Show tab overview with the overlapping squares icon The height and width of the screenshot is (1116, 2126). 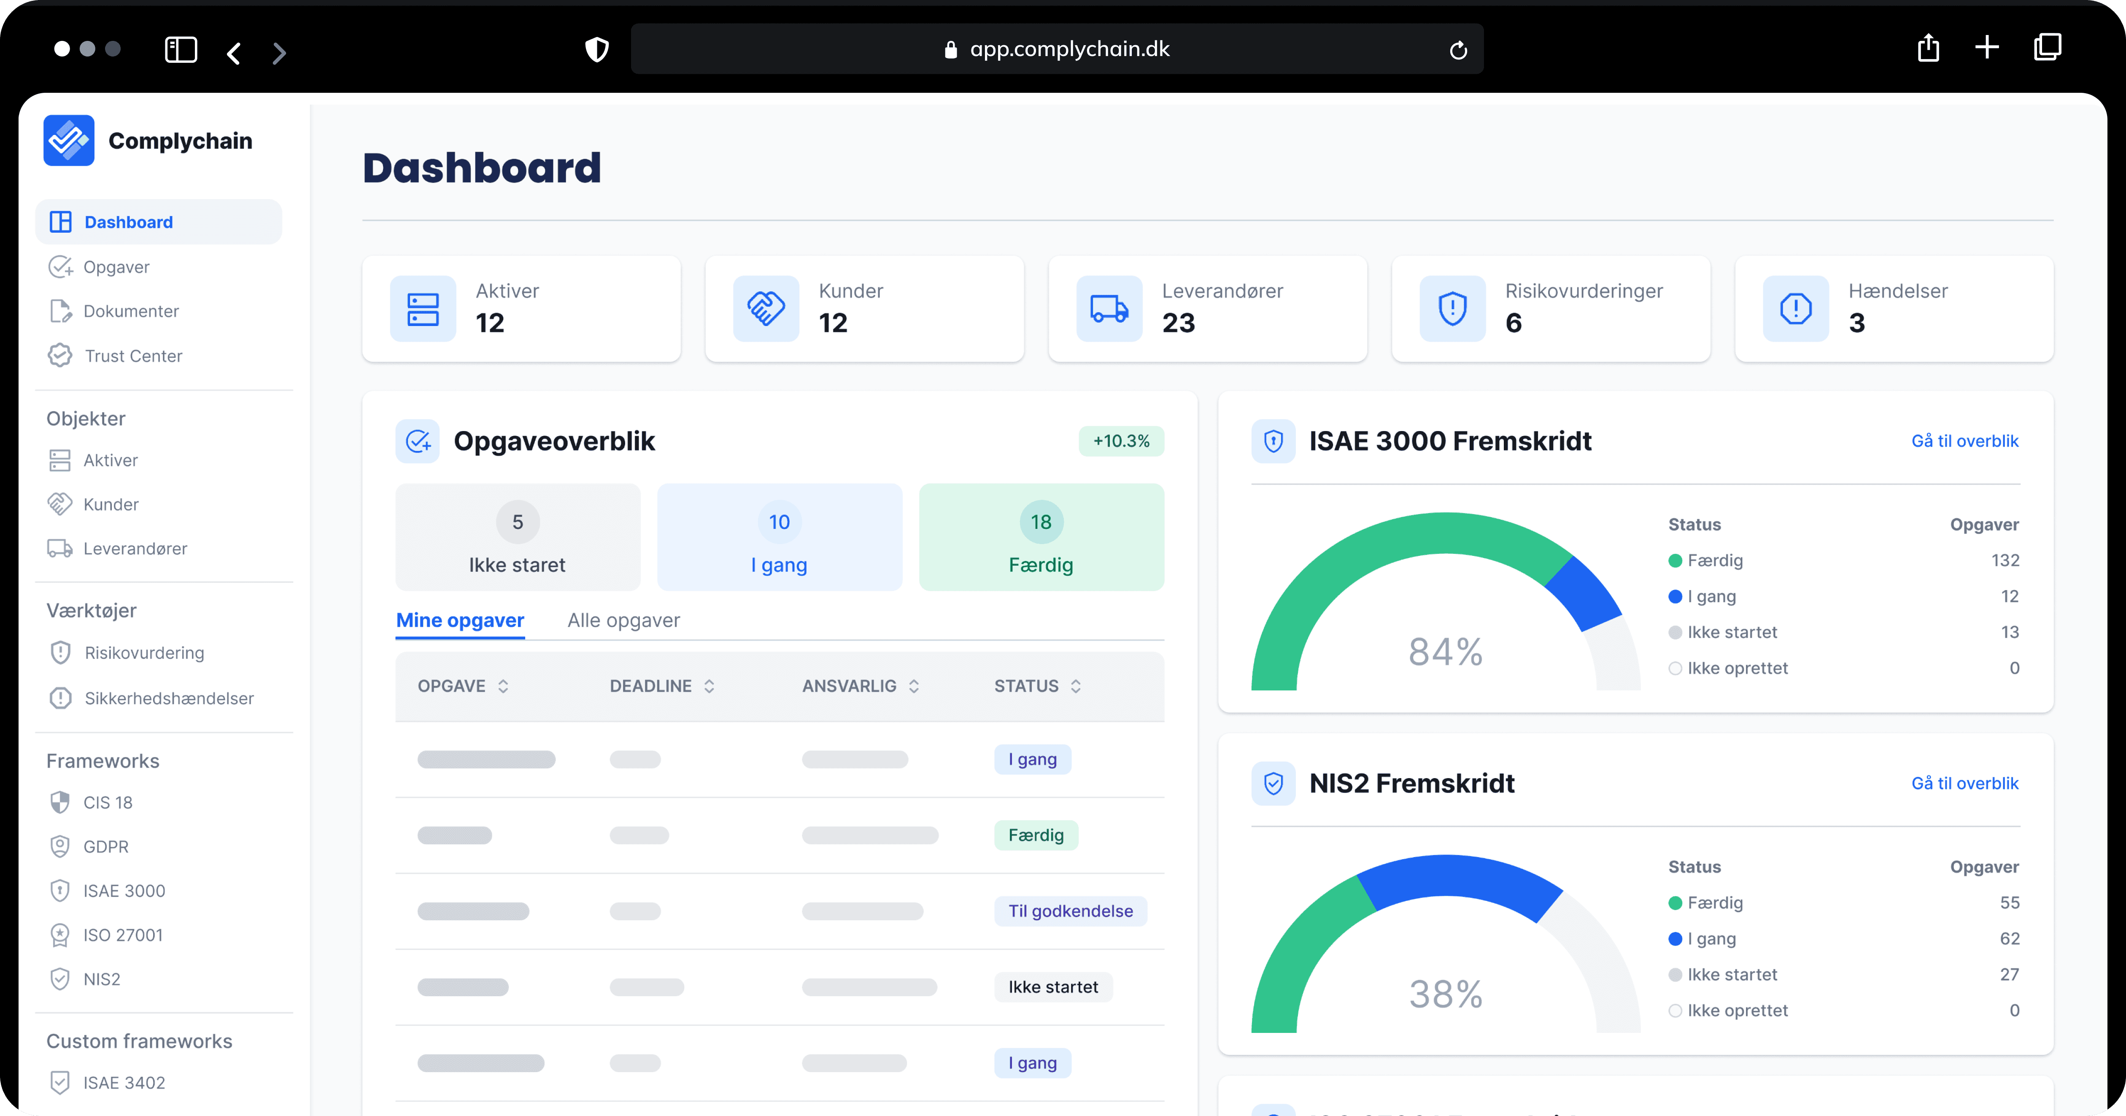(2048, 47)
